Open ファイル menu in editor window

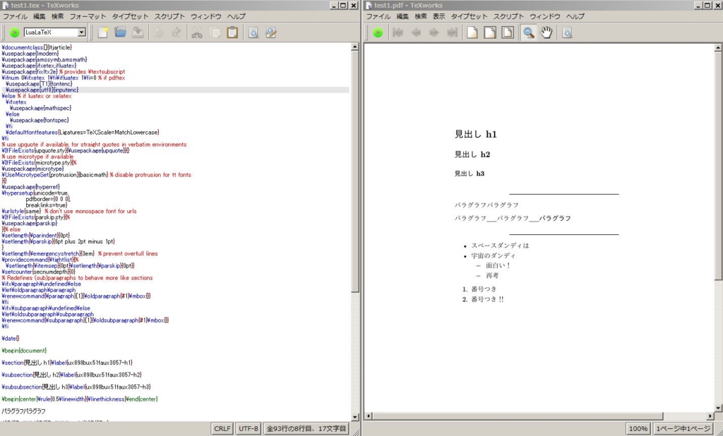click(x=15, y=16)
